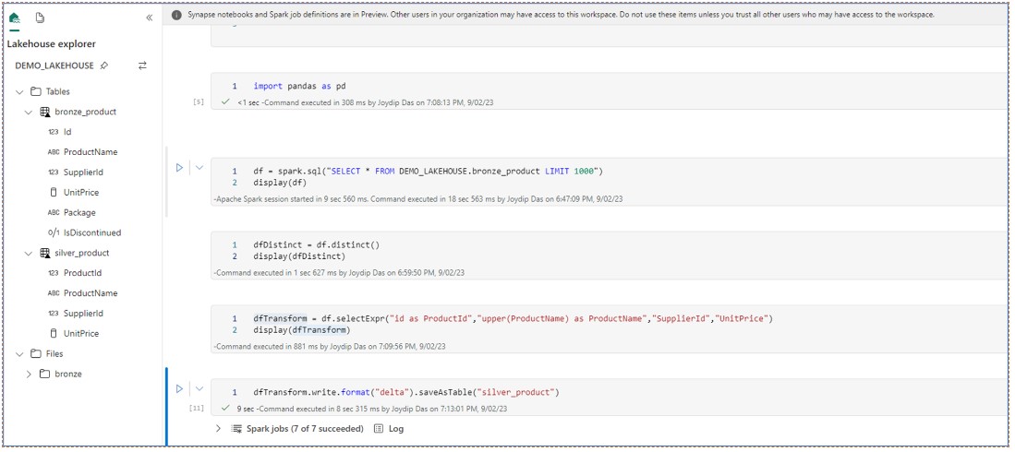The width and height of the screenshot is (1015, 452).
Task: Collapse the Files folder chevron
Action: [x=18, y=354]
